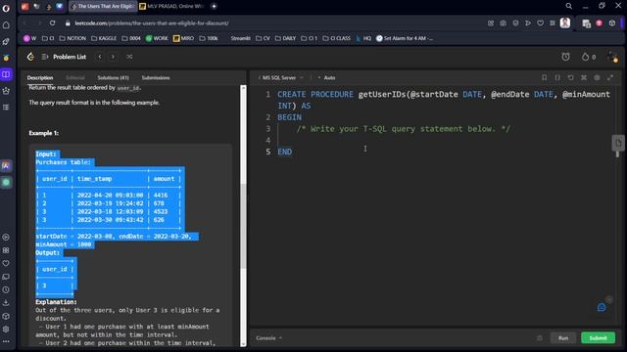Run the code
627x352 pixels.
click(563, 338)
